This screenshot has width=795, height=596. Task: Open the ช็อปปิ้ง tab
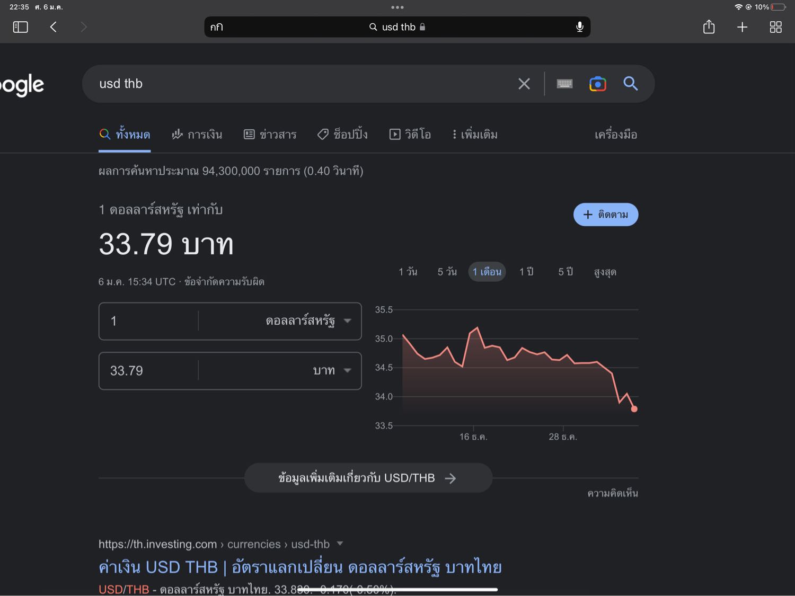pyautogui.click(x=342, y=135)
